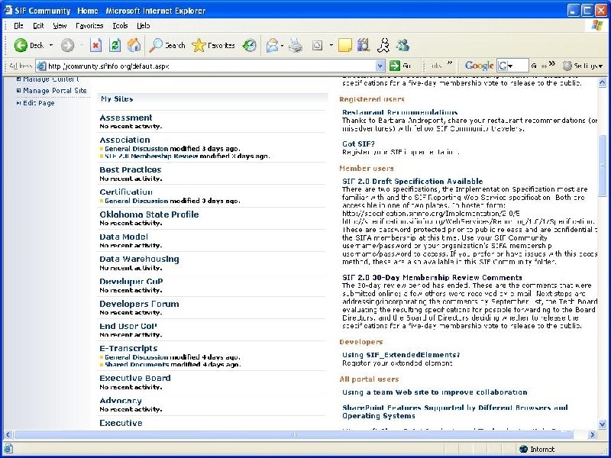This screenshot has width=611, height=458.
Task: Open the File menu
Action: point(18,26)
